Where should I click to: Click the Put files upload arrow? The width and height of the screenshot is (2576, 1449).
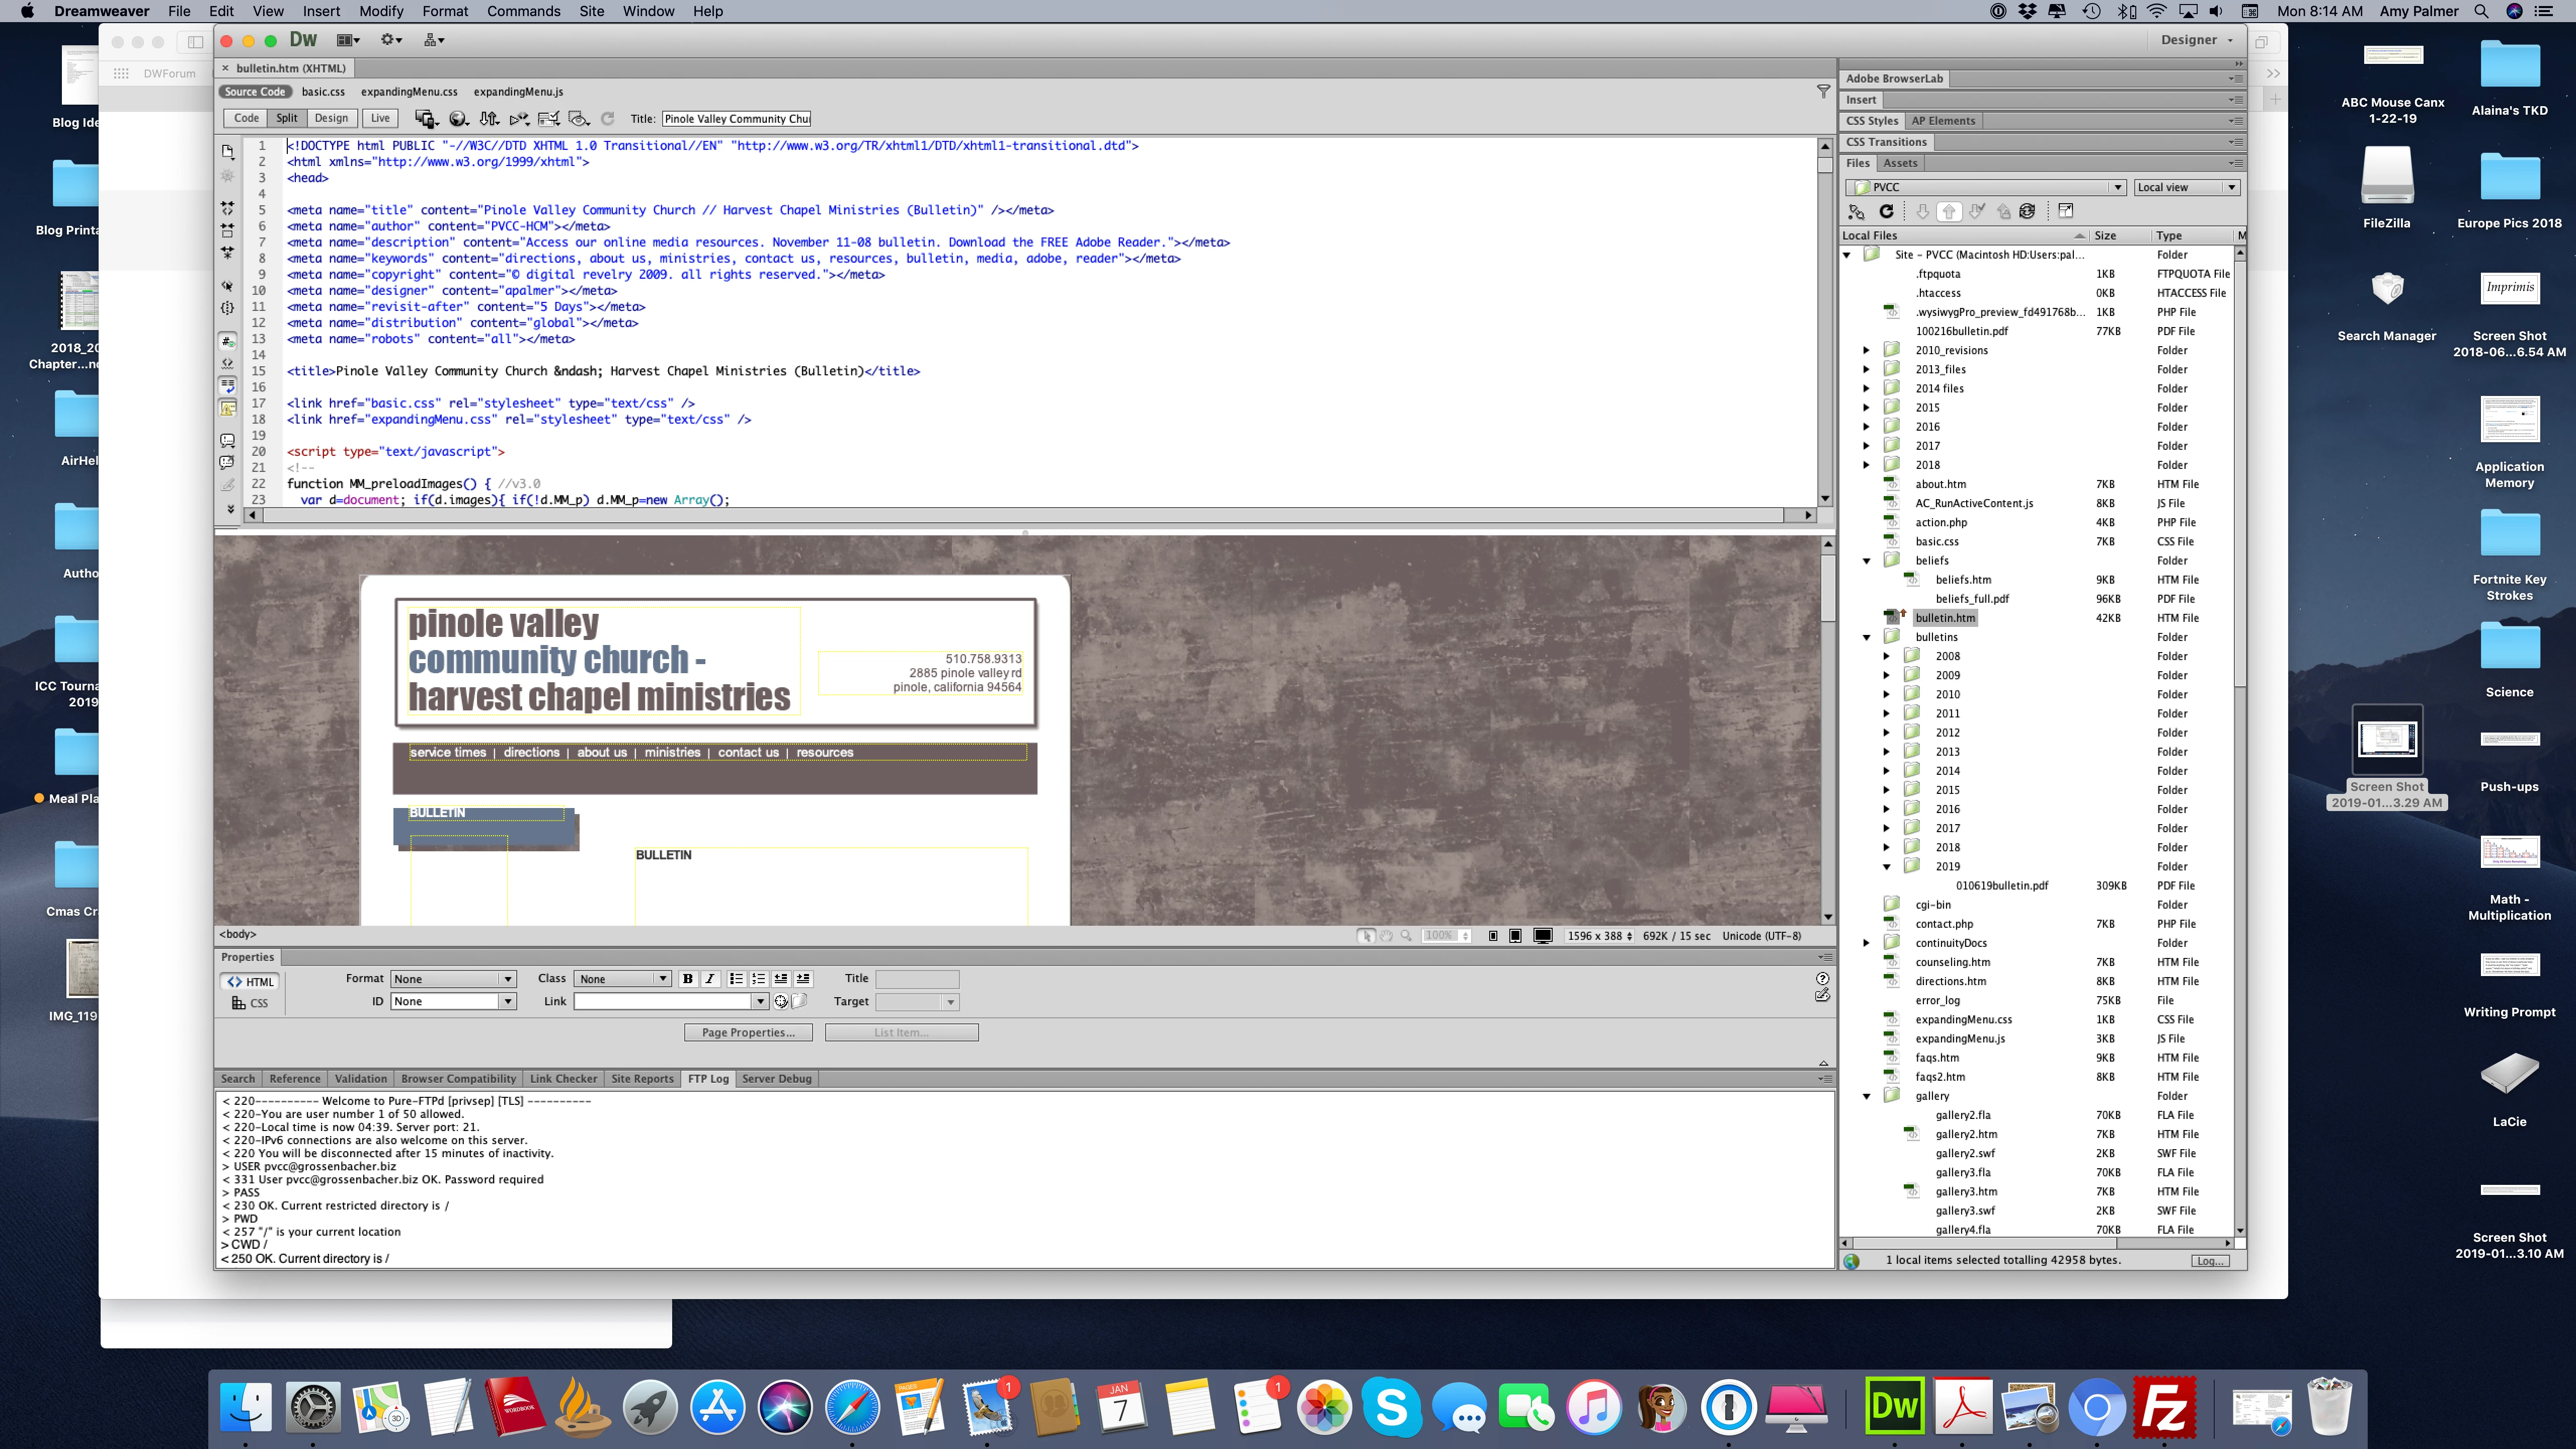[x=1949, y=211]
